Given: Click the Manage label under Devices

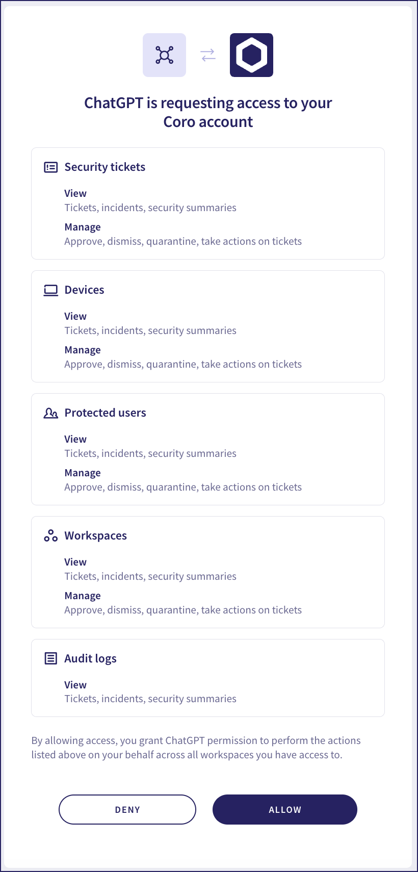Looking at the screenshot, I should pyautogui.click(x=82, y=349).
